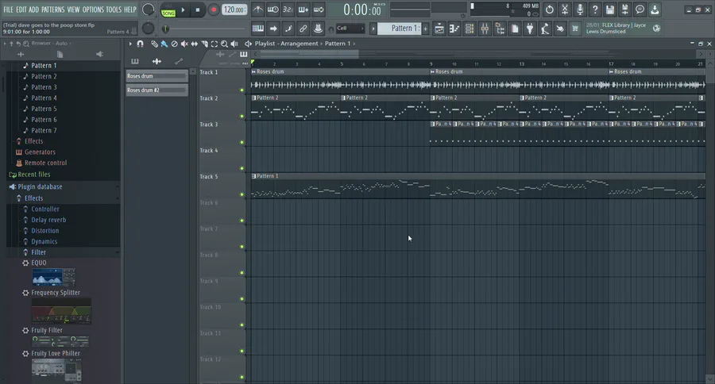
Task: Open tempo tapper hammer icon
Action: coord(545,29)
